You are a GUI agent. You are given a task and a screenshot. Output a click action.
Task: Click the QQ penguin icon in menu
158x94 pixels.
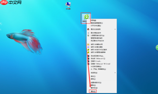88,29
